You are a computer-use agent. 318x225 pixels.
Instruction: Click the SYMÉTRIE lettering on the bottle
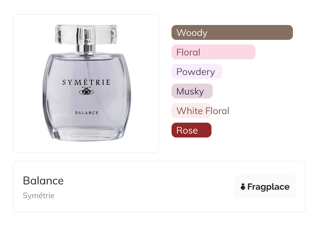point(86,83)
